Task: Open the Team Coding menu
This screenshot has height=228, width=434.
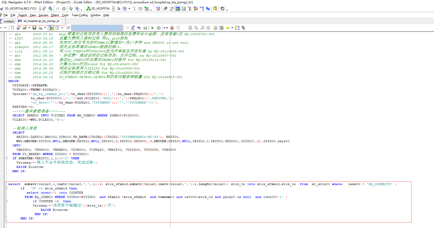Action: 79,15
